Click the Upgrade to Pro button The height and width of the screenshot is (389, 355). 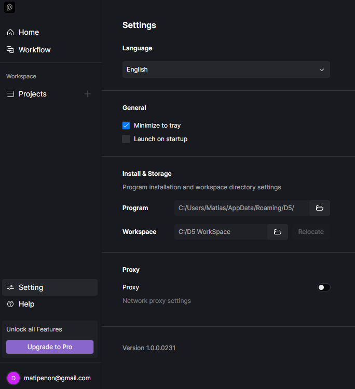tap(50, 347)
